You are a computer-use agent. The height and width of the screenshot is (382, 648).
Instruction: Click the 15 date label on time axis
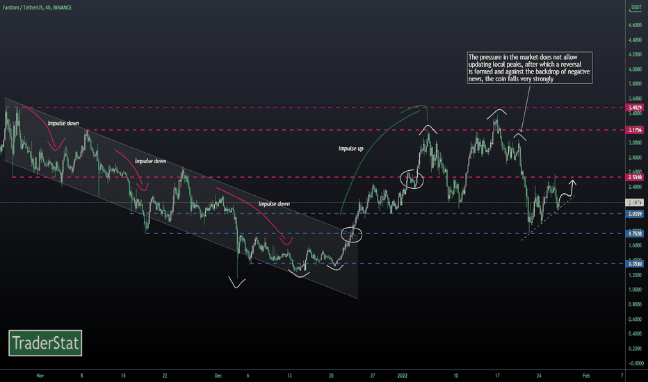[123, 376]
